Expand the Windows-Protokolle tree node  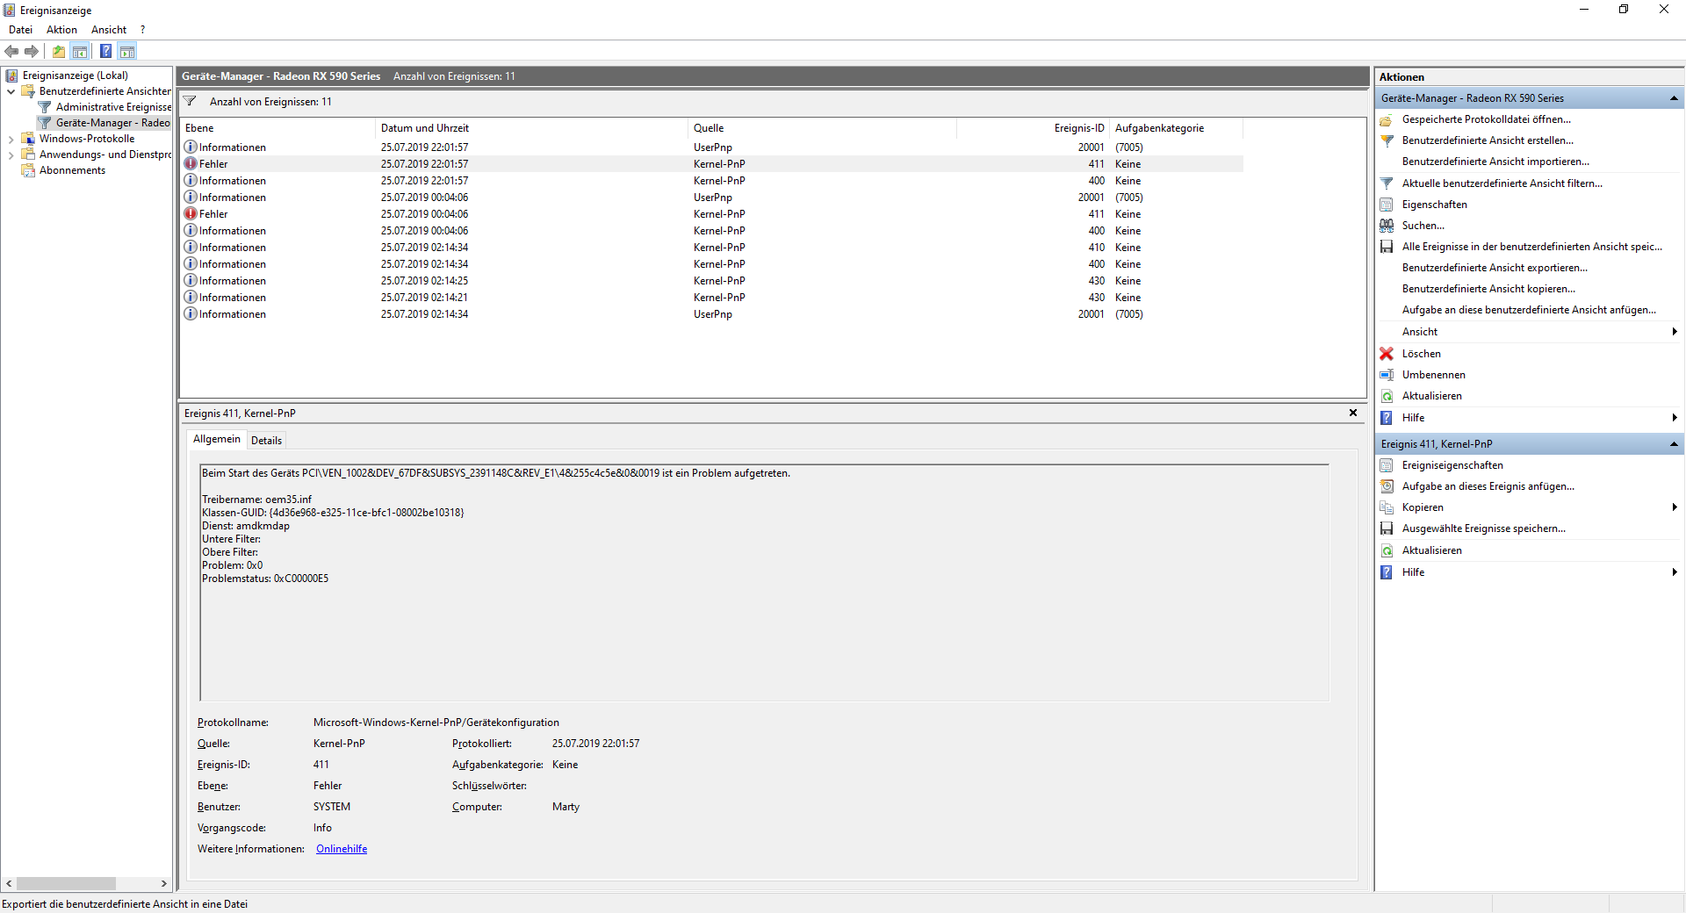pos(11,139)
